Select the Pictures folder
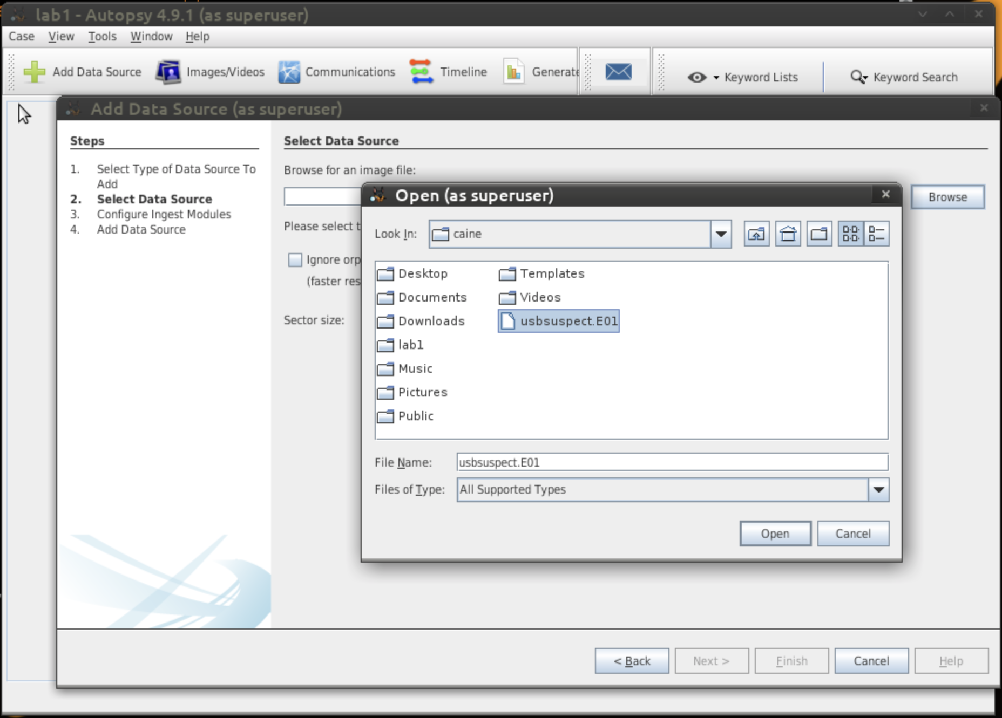The image size is (1002, 718). coord(412,392)
